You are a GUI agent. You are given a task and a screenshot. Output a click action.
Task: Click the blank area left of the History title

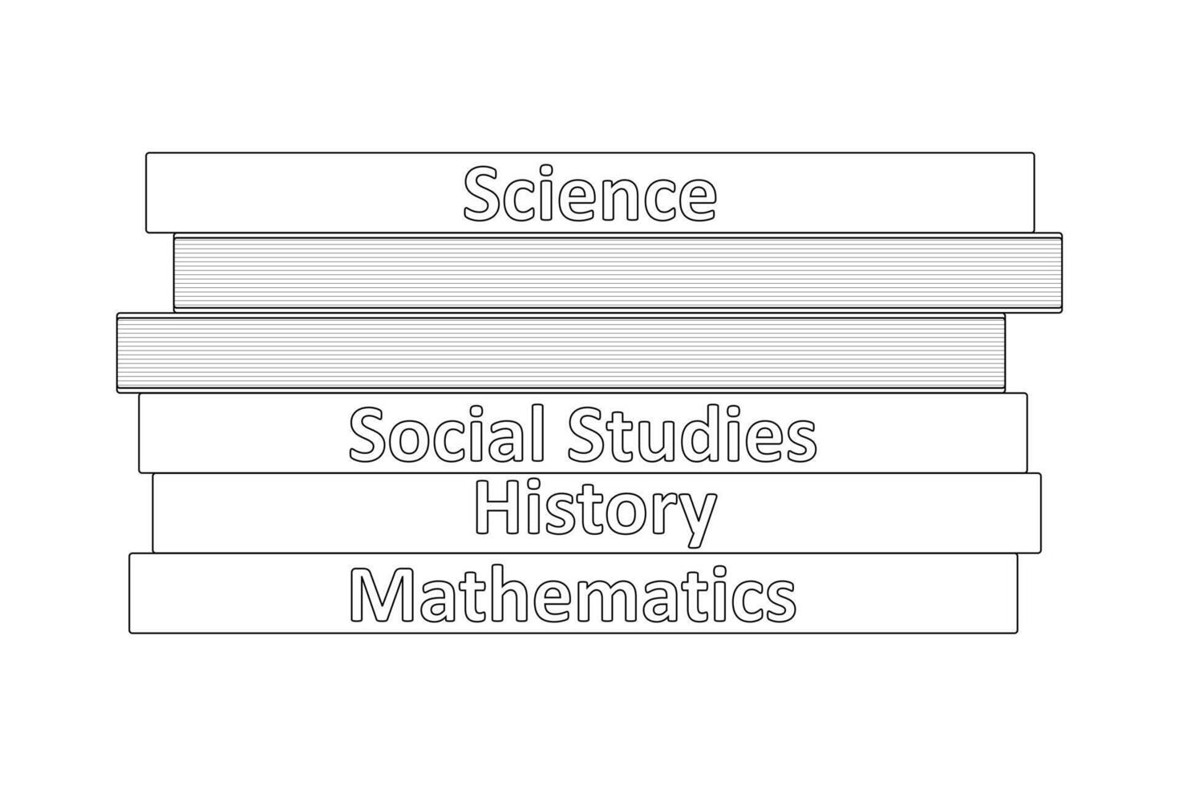pos(313,513)
